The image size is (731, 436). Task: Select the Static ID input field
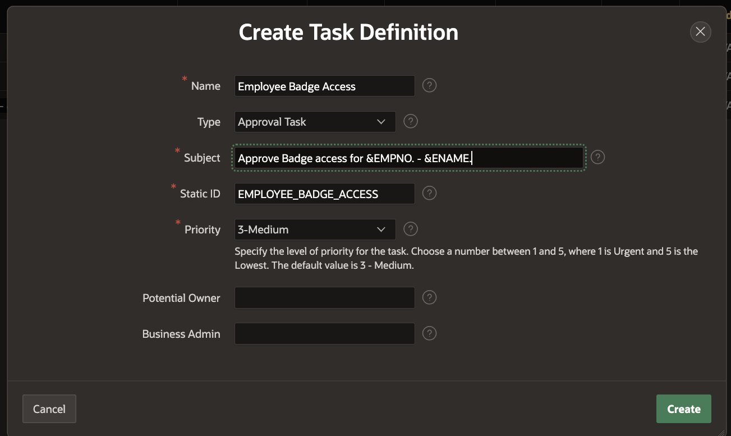pos(324,194)
